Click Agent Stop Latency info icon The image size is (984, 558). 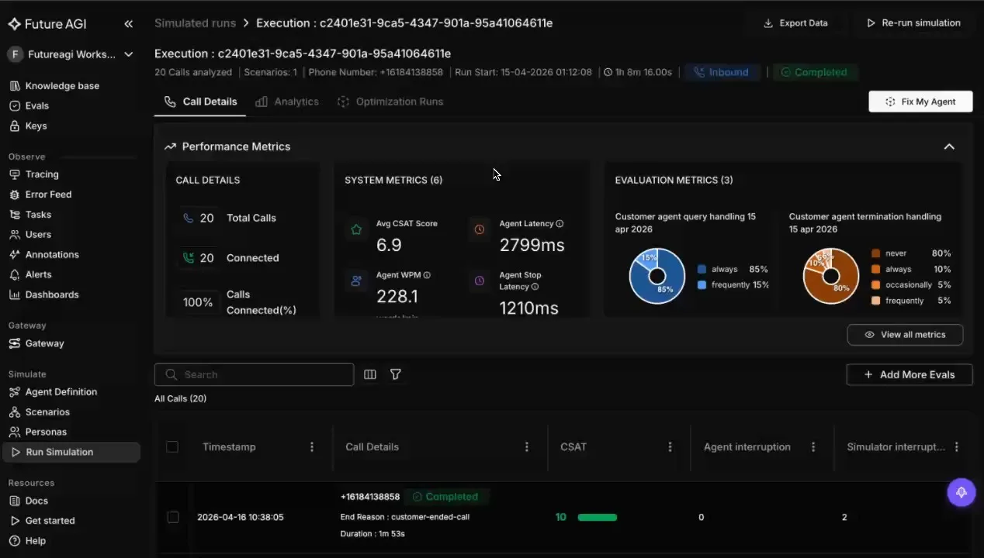pos(535,287)
